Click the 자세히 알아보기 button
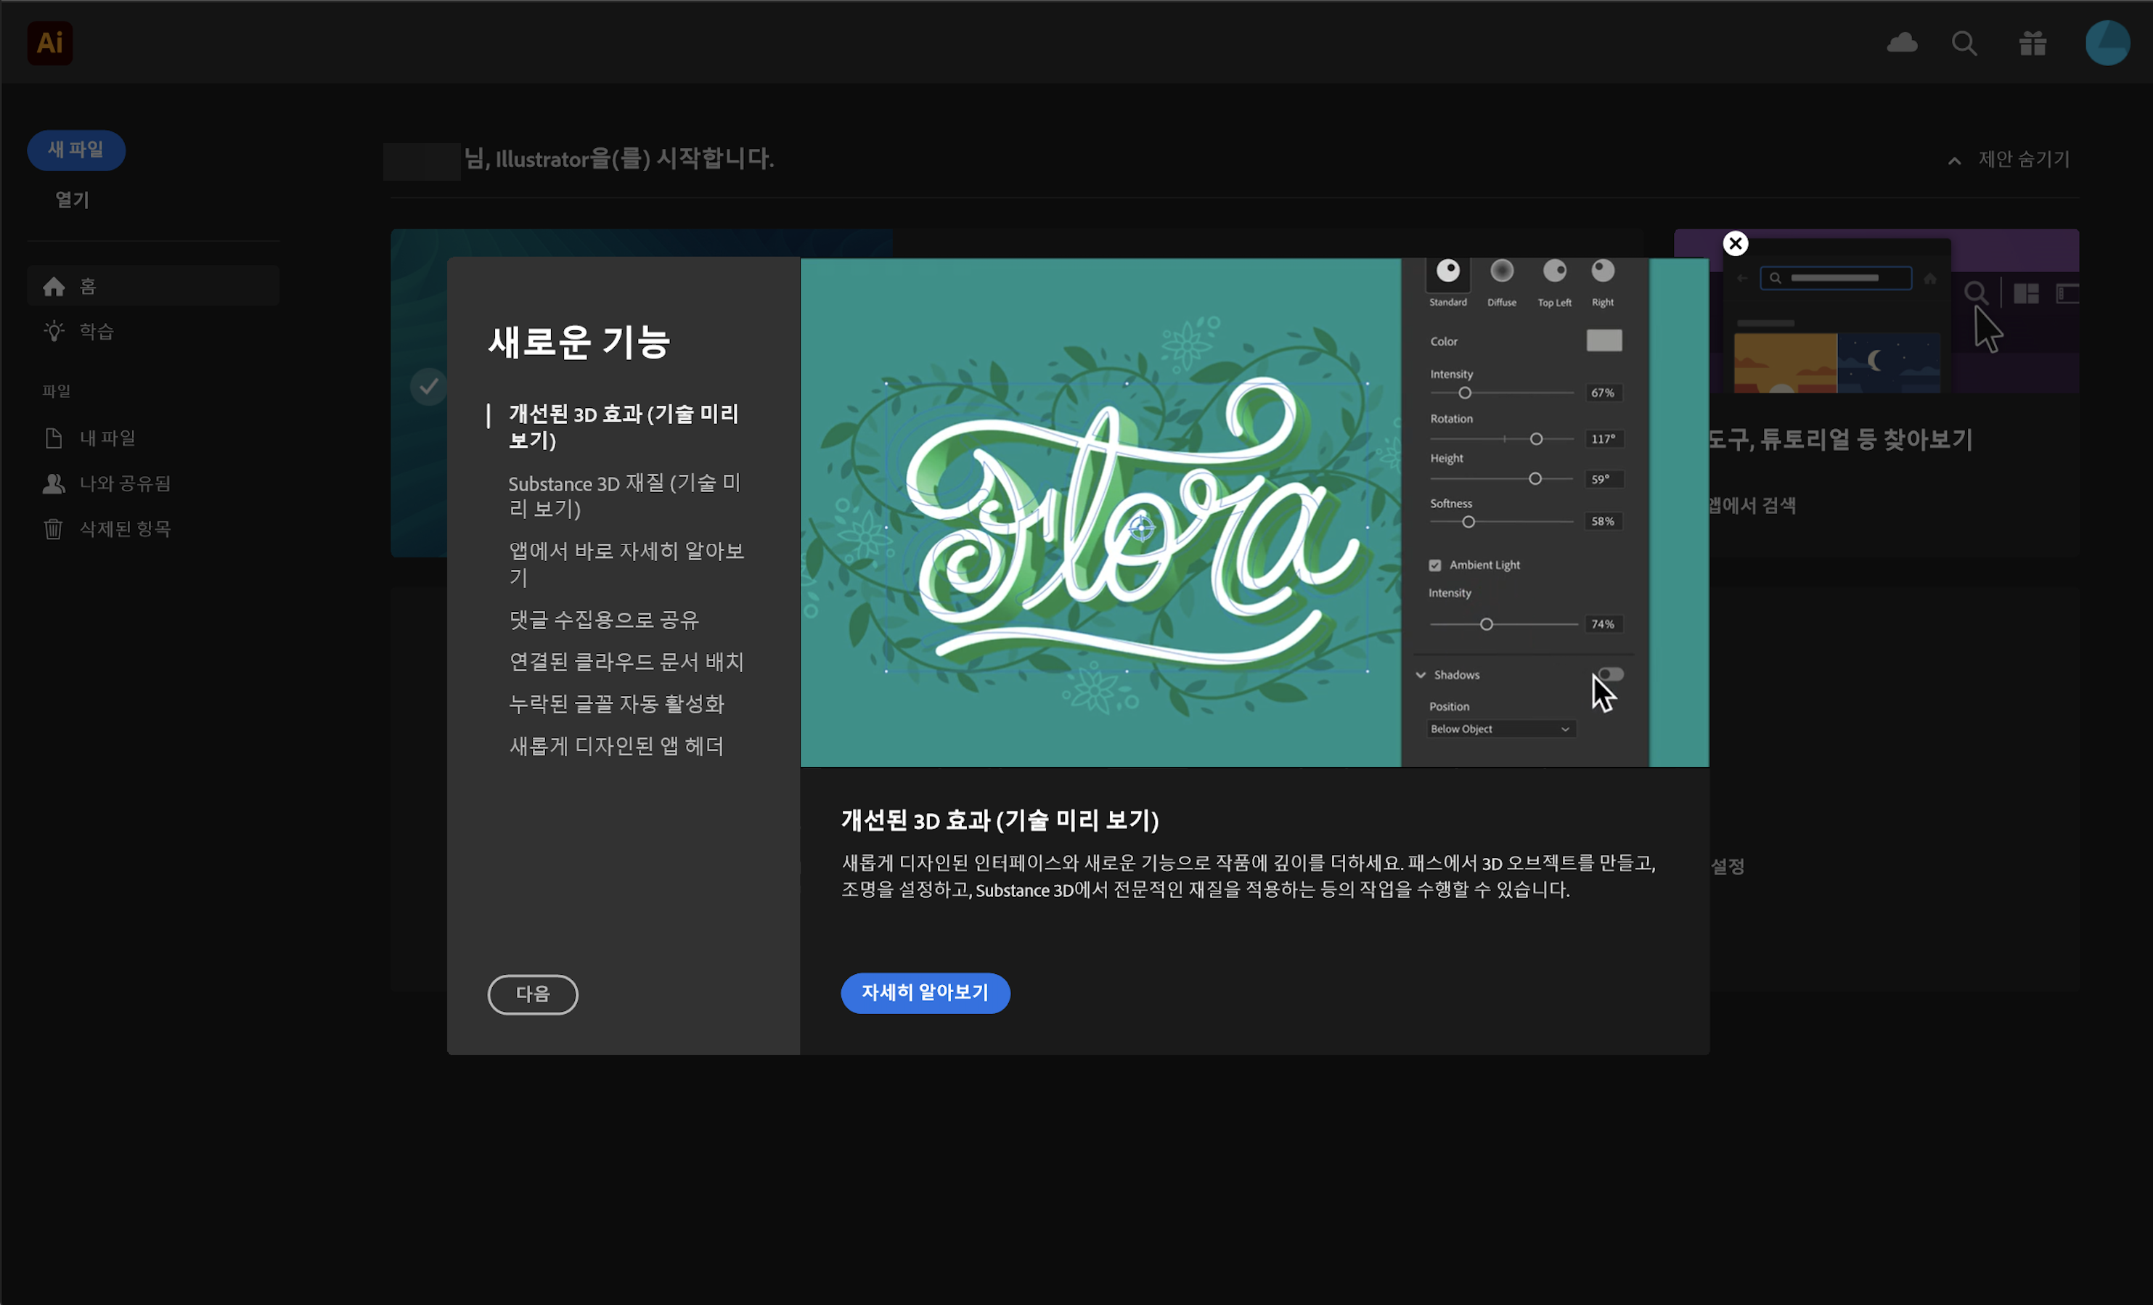The image size is (2153, 1305). (x=925, y=993)
